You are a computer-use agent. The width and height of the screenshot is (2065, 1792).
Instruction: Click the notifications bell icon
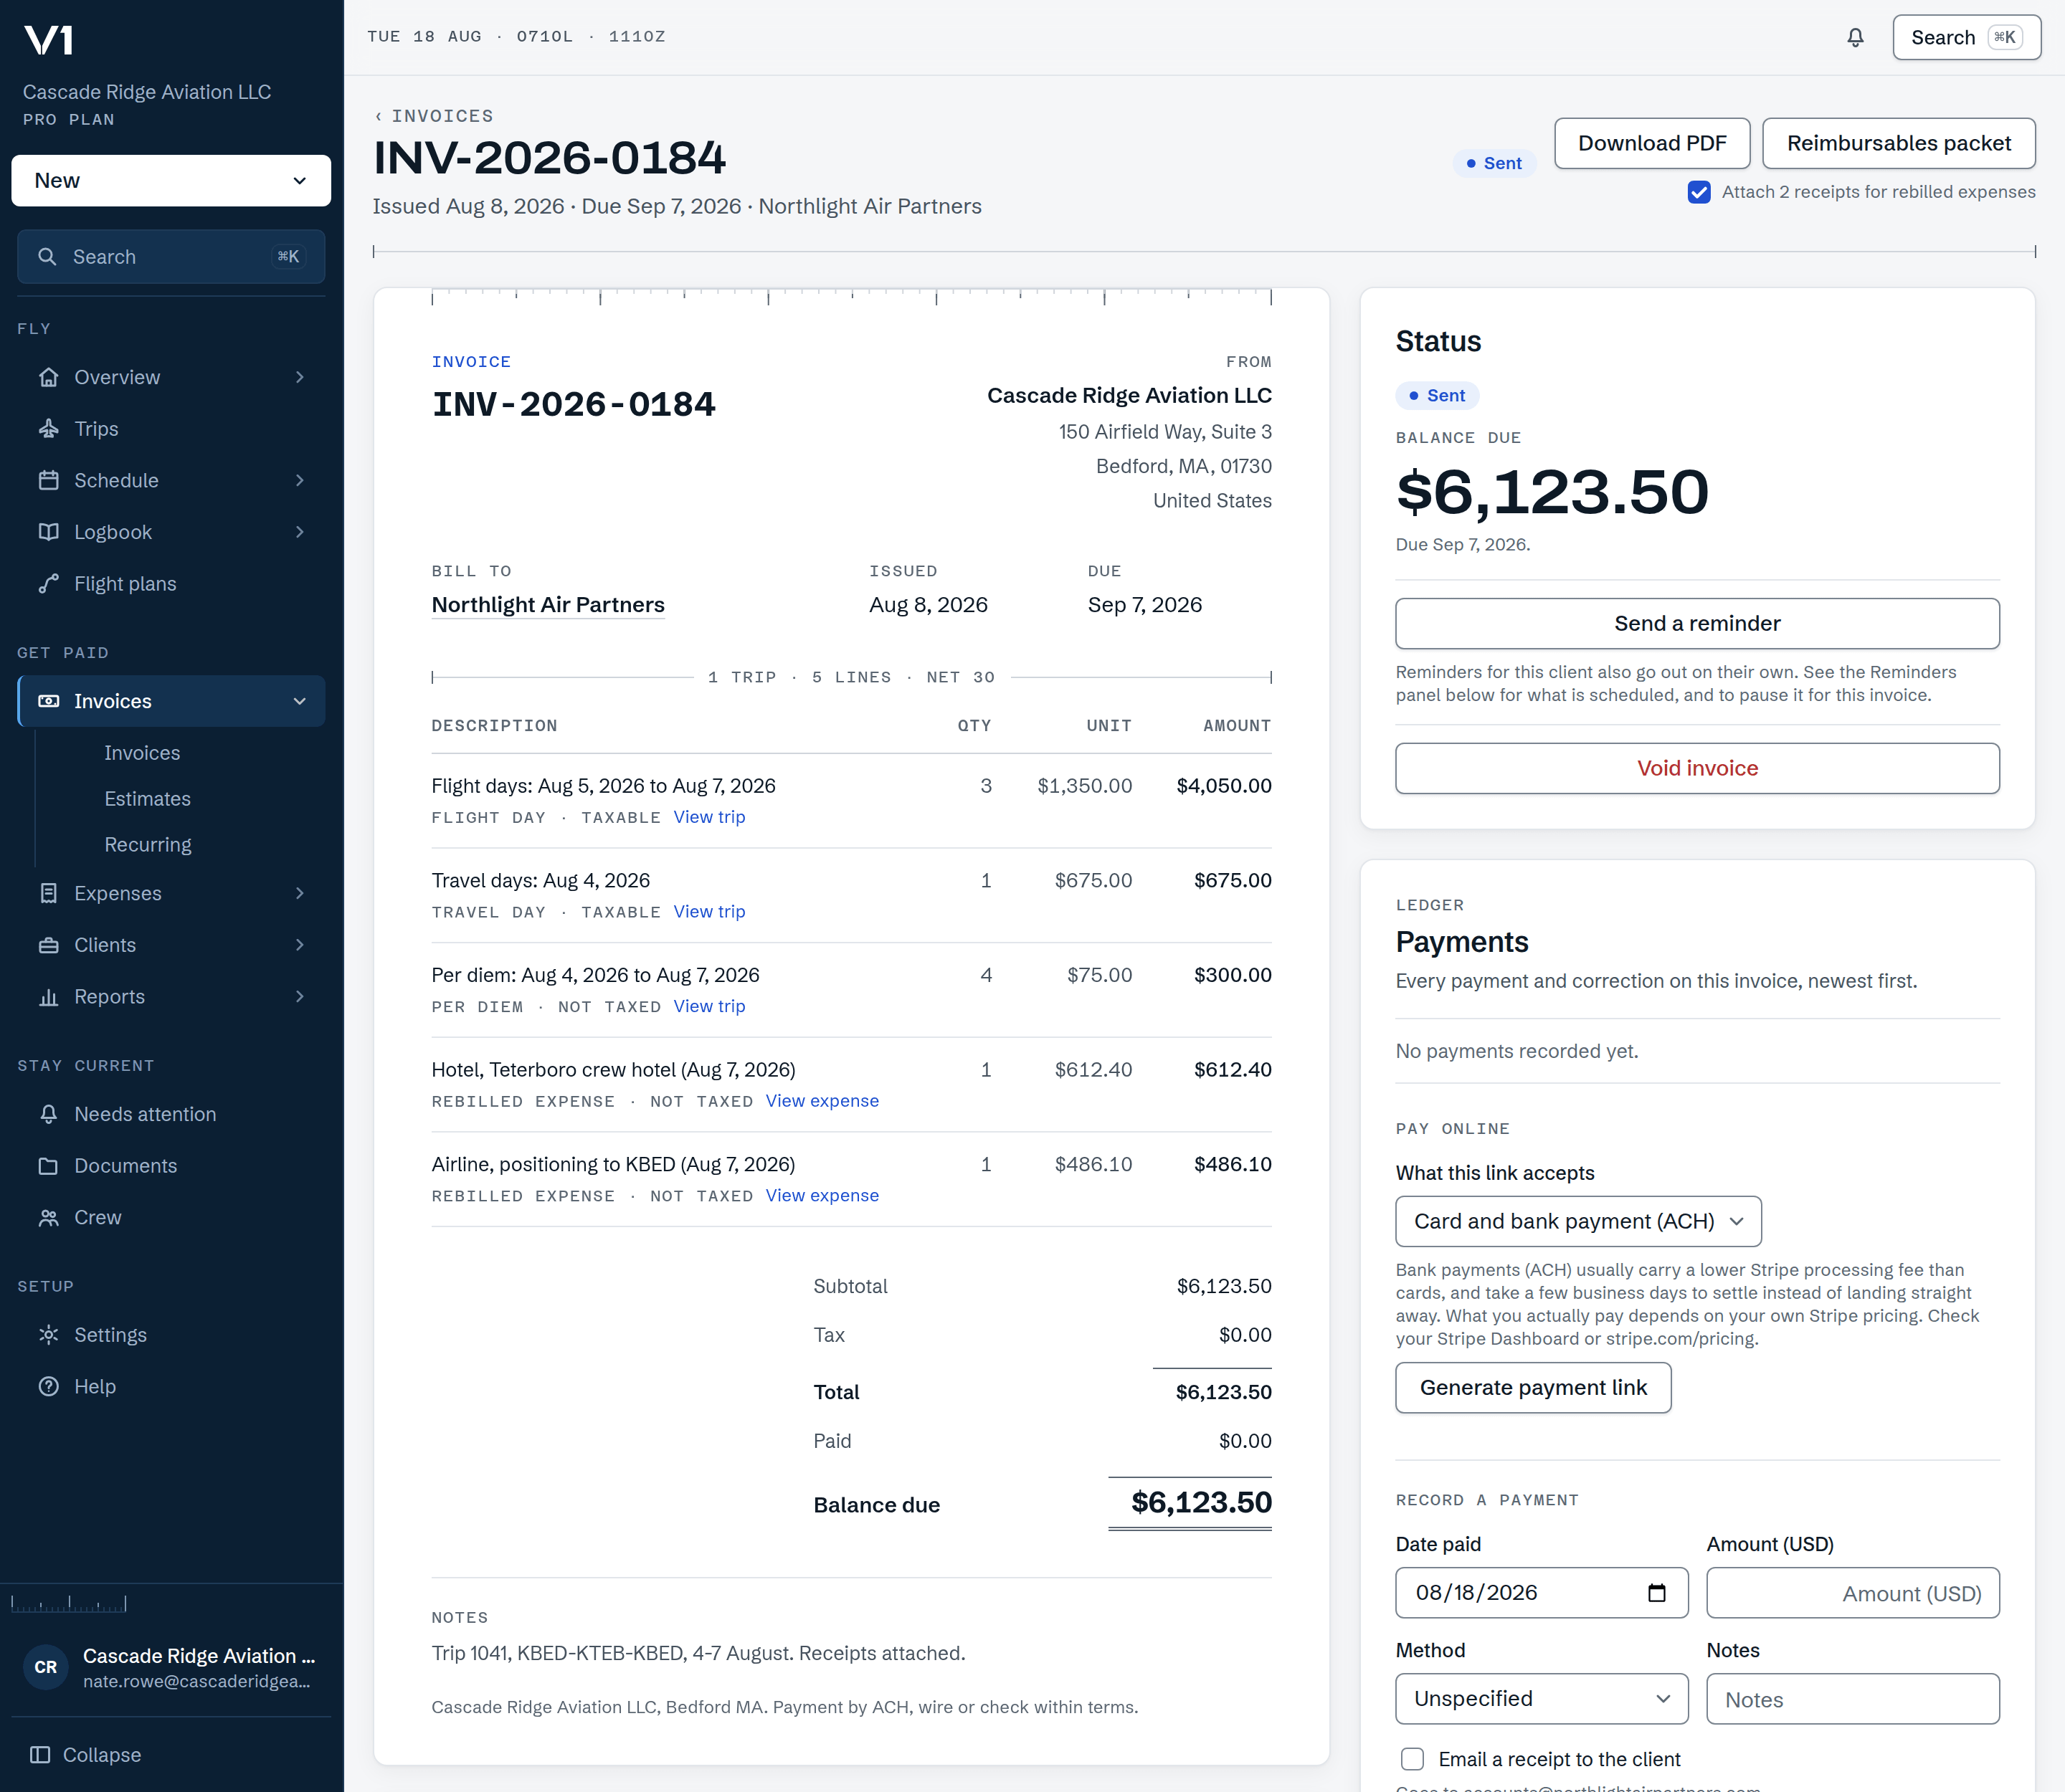(x=1855, y=37)
